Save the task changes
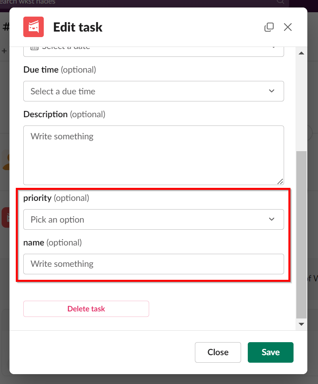This screenshot has width=318, height=384. point(271,352)
